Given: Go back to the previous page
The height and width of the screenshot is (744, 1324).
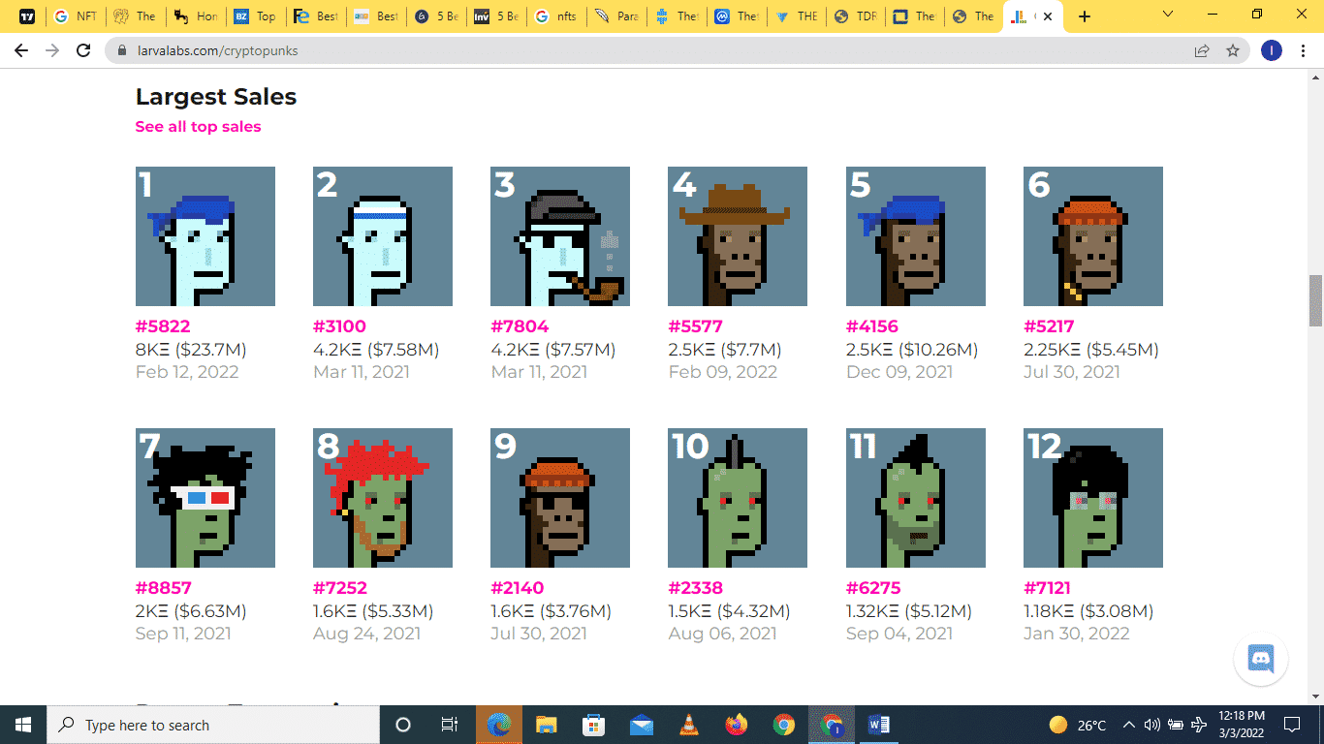Looking at the screenshot, I should click(21, 50).
